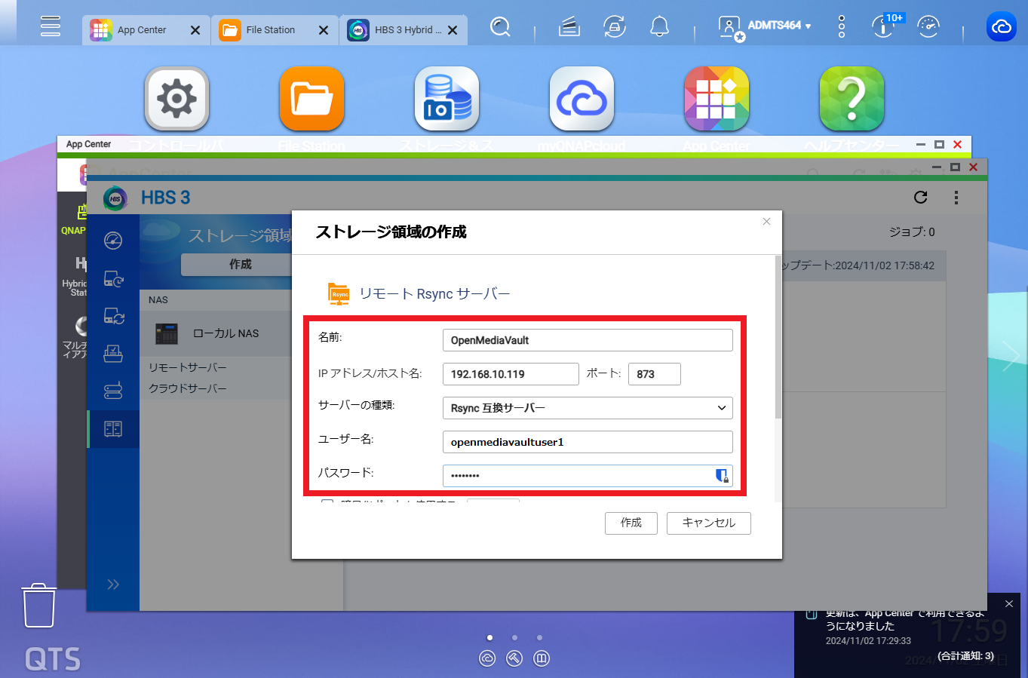Viewport: 1028px width, 678px height.
Task: Open the Control Panel gear desktop icon
Action: 176,99
